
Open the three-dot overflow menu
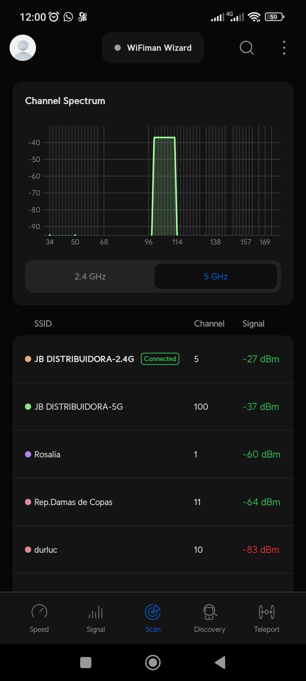(284, 48)
